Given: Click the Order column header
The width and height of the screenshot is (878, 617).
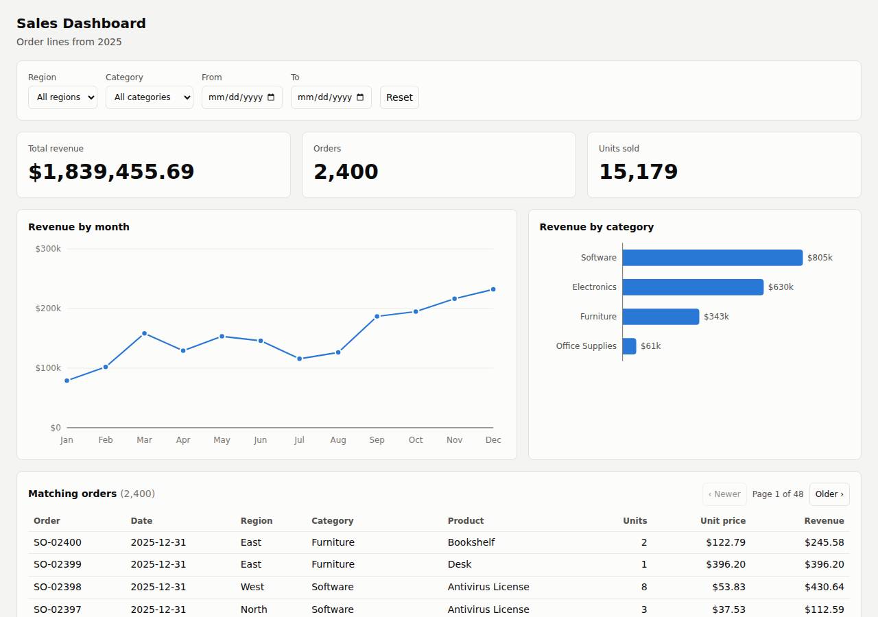Looking at the screenshot, I should 47,521.
